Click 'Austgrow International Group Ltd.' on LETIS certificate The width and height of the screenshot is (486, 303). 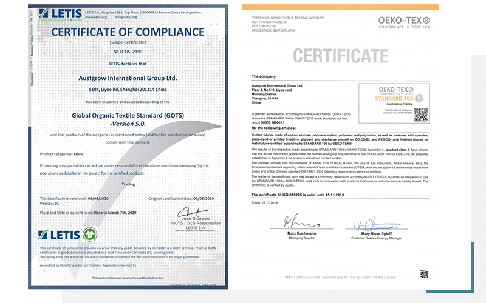128,78
